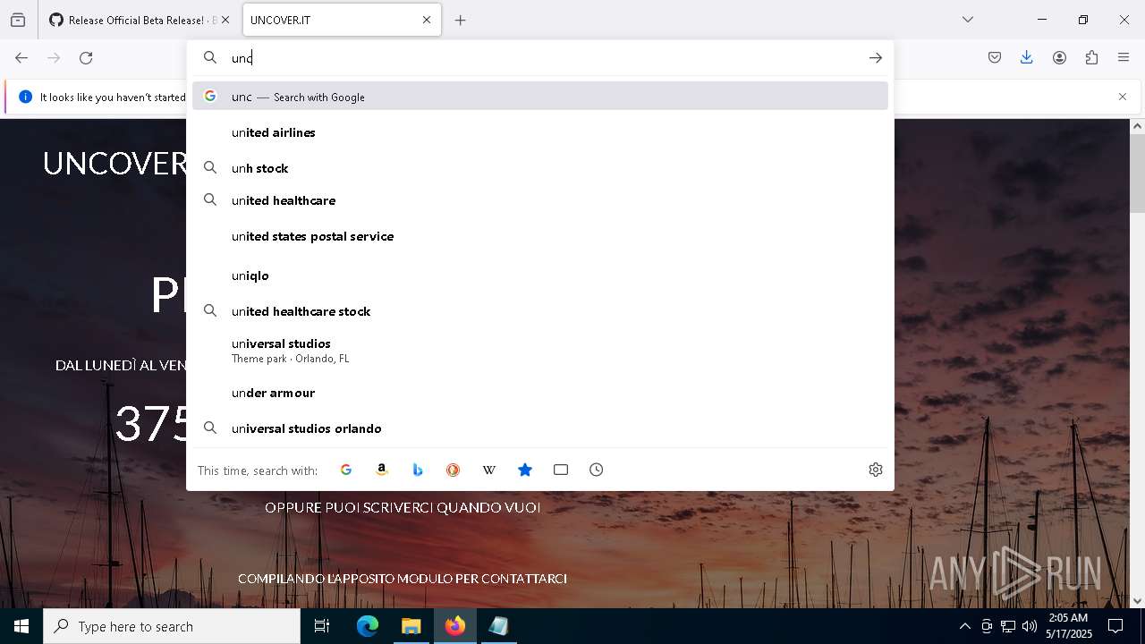The height and width of the screenshot is (644, 1145).
Task: Switch to the Release Official Beta Release tab
Action: coord(132,20)
